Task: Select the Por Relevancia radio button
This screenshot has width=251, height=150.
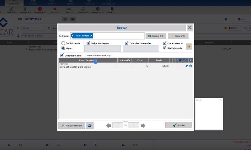Action: pos(63,43)
